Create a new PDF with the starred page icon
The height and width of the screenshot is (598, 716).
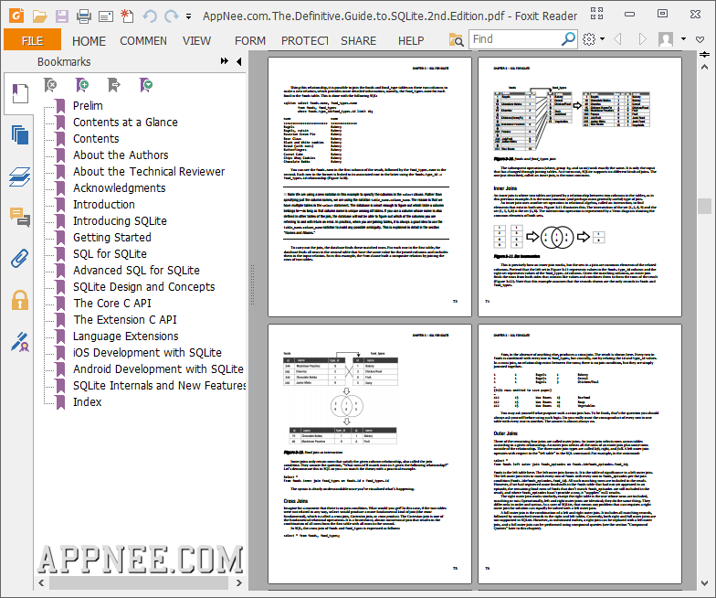pos(127,16)
